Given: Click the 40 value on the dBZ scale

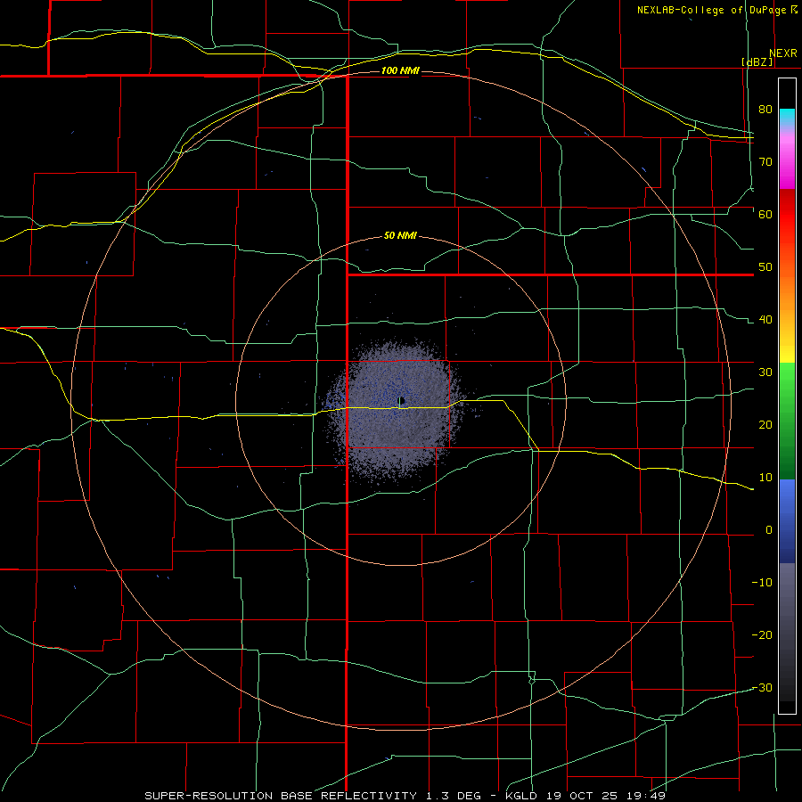Looking at the screenshot, I should click(765, 320).
